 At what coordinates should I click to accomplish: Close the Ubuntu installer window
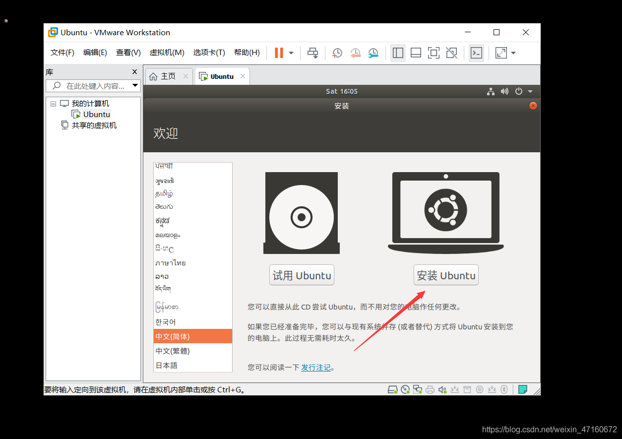(533, 106)
